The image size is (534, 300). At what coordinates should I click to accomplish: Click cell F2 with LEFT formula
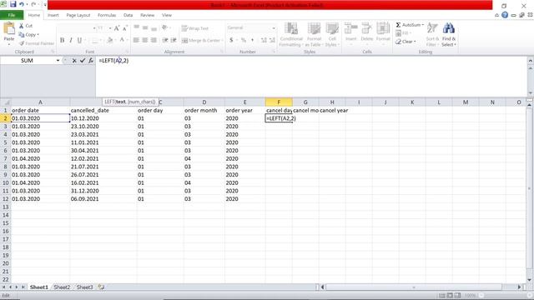279,118
